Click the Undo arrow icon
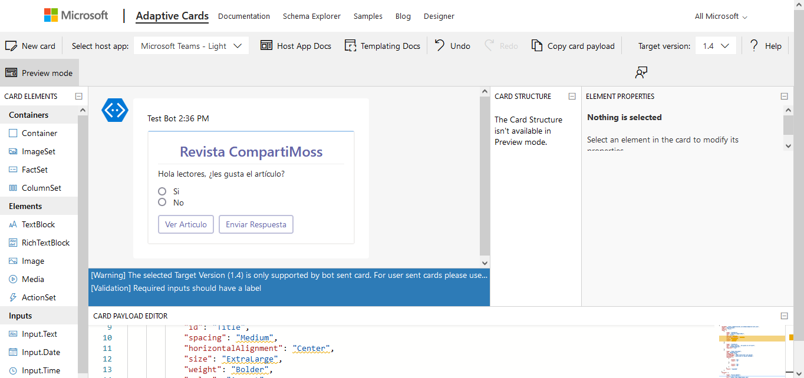 [x=440, y=46]
